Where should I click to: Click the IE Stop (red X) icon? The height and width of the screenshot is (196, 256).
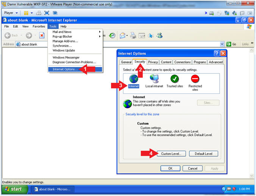42,36
